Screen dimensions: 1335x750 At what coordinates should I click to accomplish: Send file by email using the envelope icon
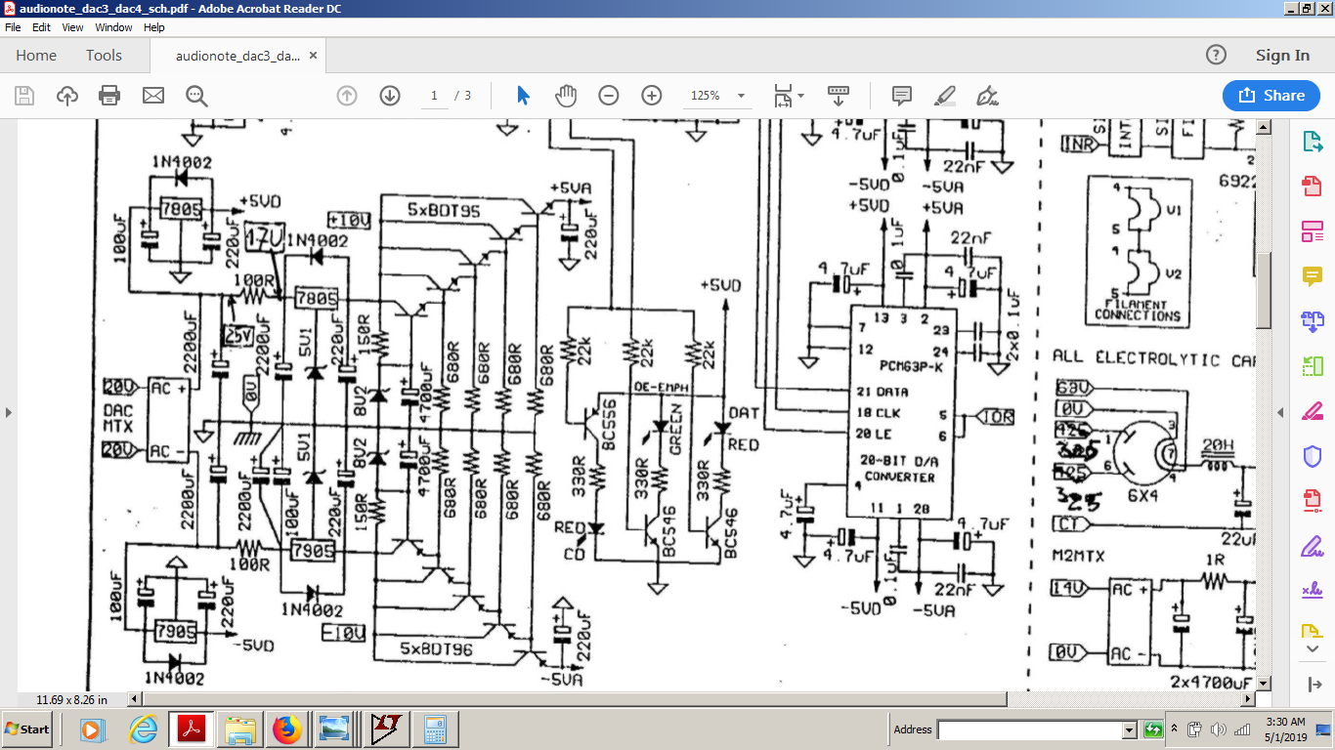coord(153,96)
